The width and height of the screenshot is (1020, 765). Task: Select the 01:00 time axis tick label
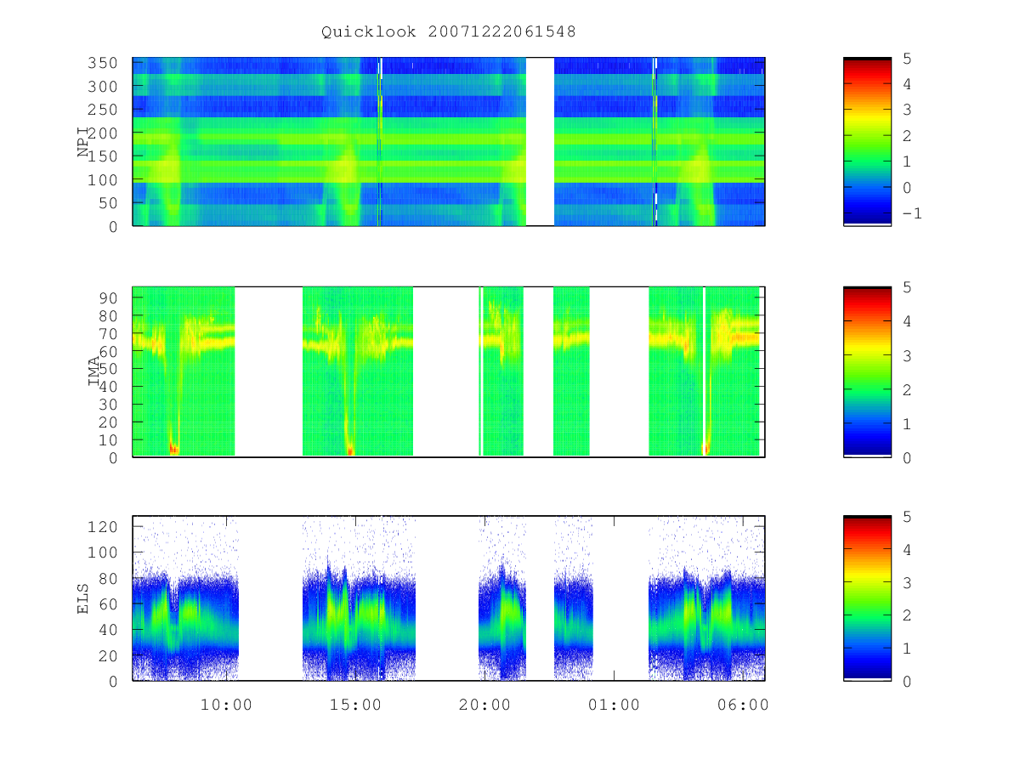614,705
